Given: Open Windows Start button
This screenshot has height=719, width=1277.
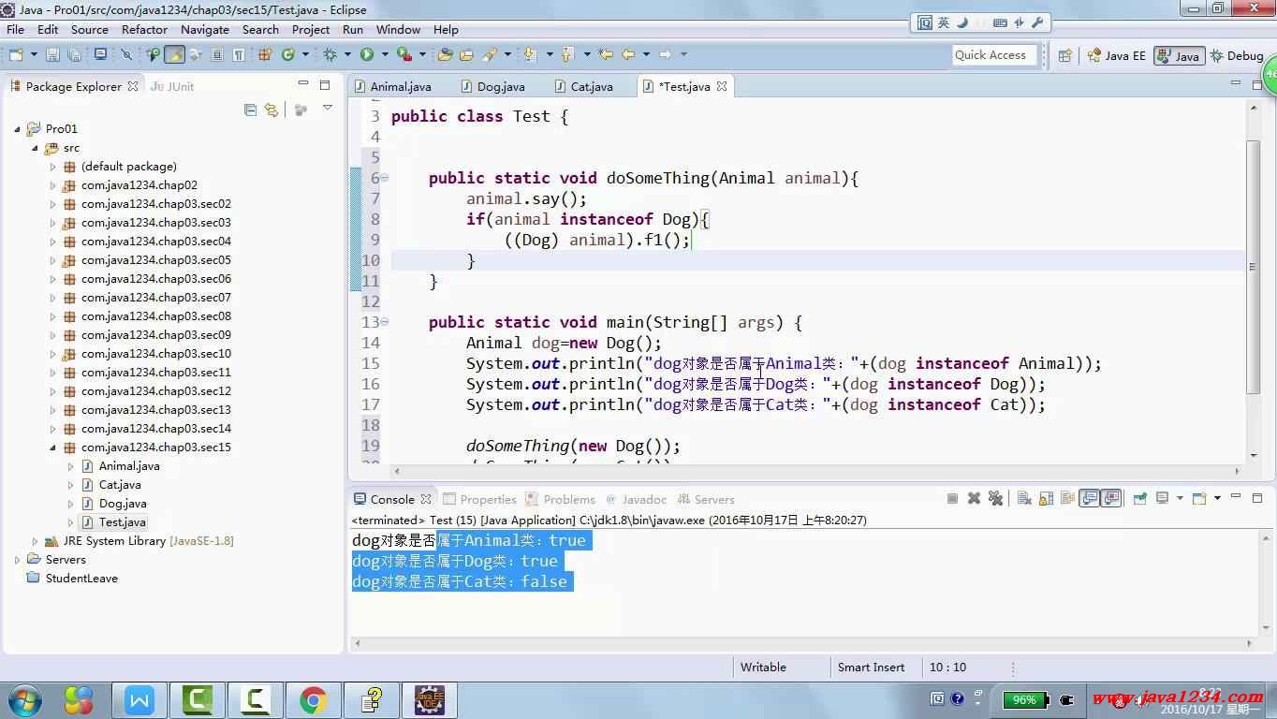Looking at the screenshot, I should pyautogui.click(x=24, y=699).
